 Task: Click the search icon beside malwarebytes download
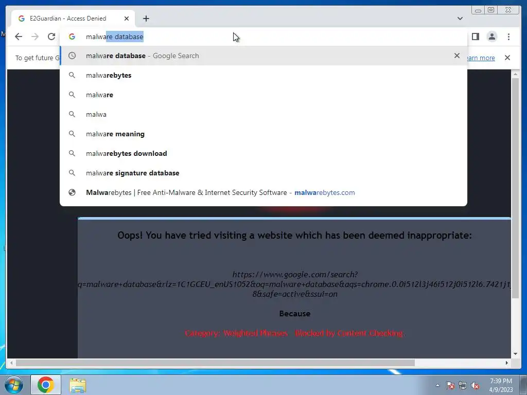coord(72,153)
